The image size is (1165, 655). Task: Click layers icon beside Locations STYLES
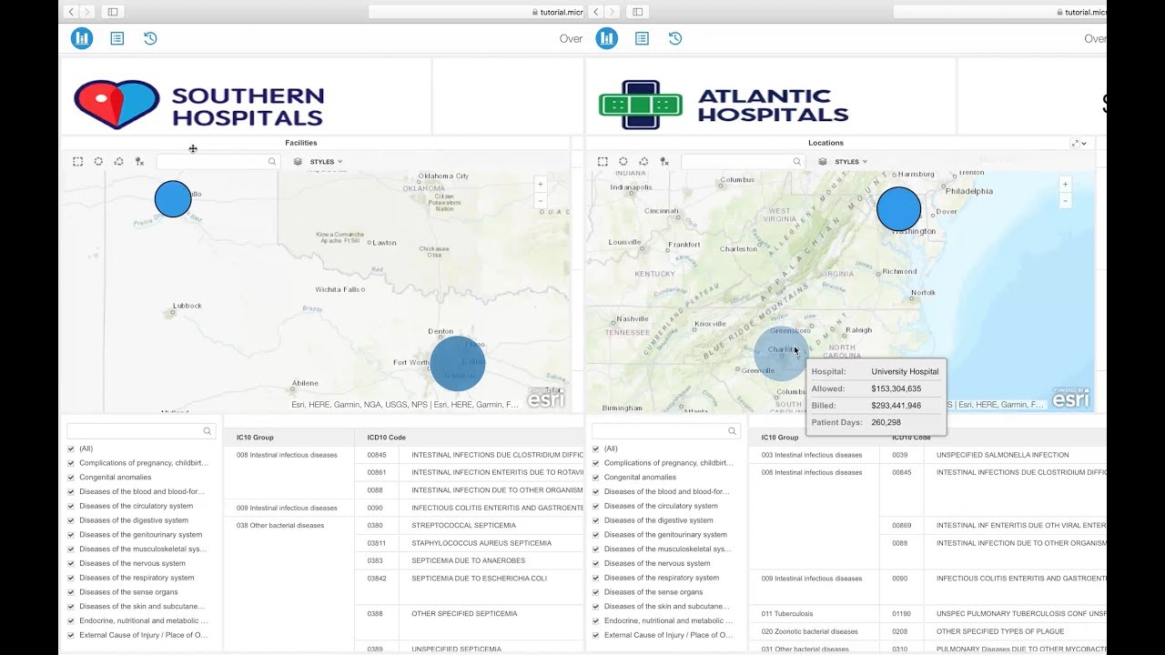tap(823, 161)
